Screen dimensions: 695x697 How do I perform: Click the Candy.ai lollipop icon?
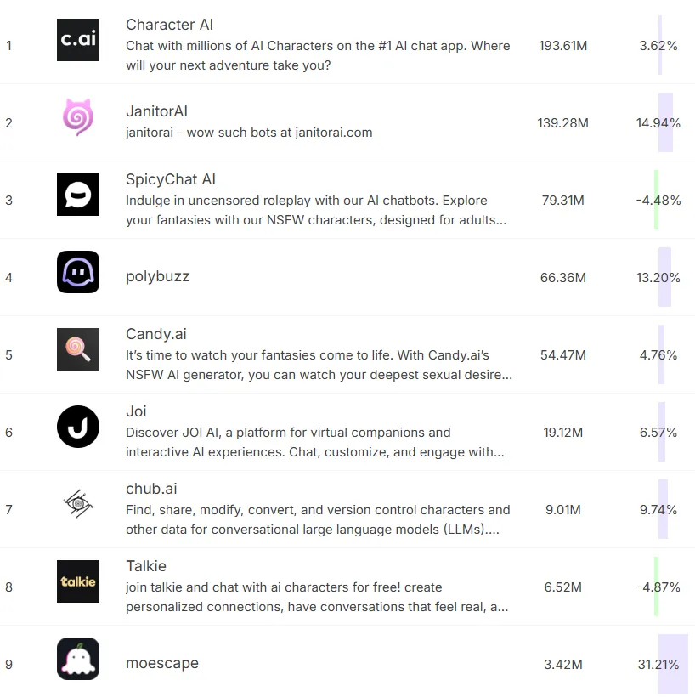(78, 349)
